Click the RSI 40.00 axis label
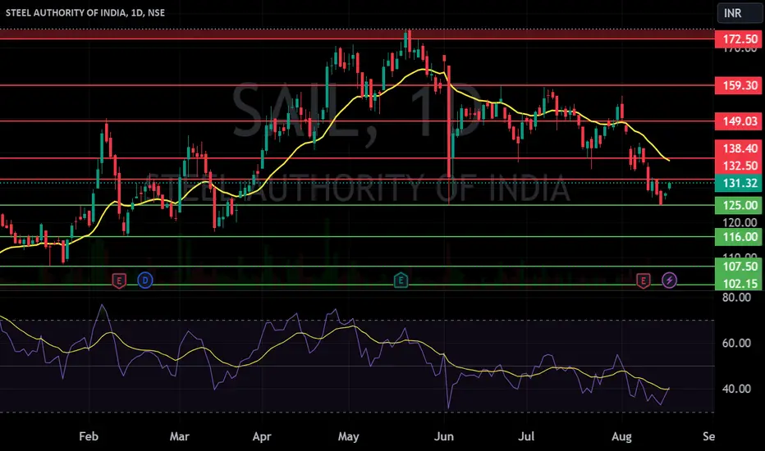Image resolution: width=765 pixels, height=451 pixels. click(x=737, y=389)
